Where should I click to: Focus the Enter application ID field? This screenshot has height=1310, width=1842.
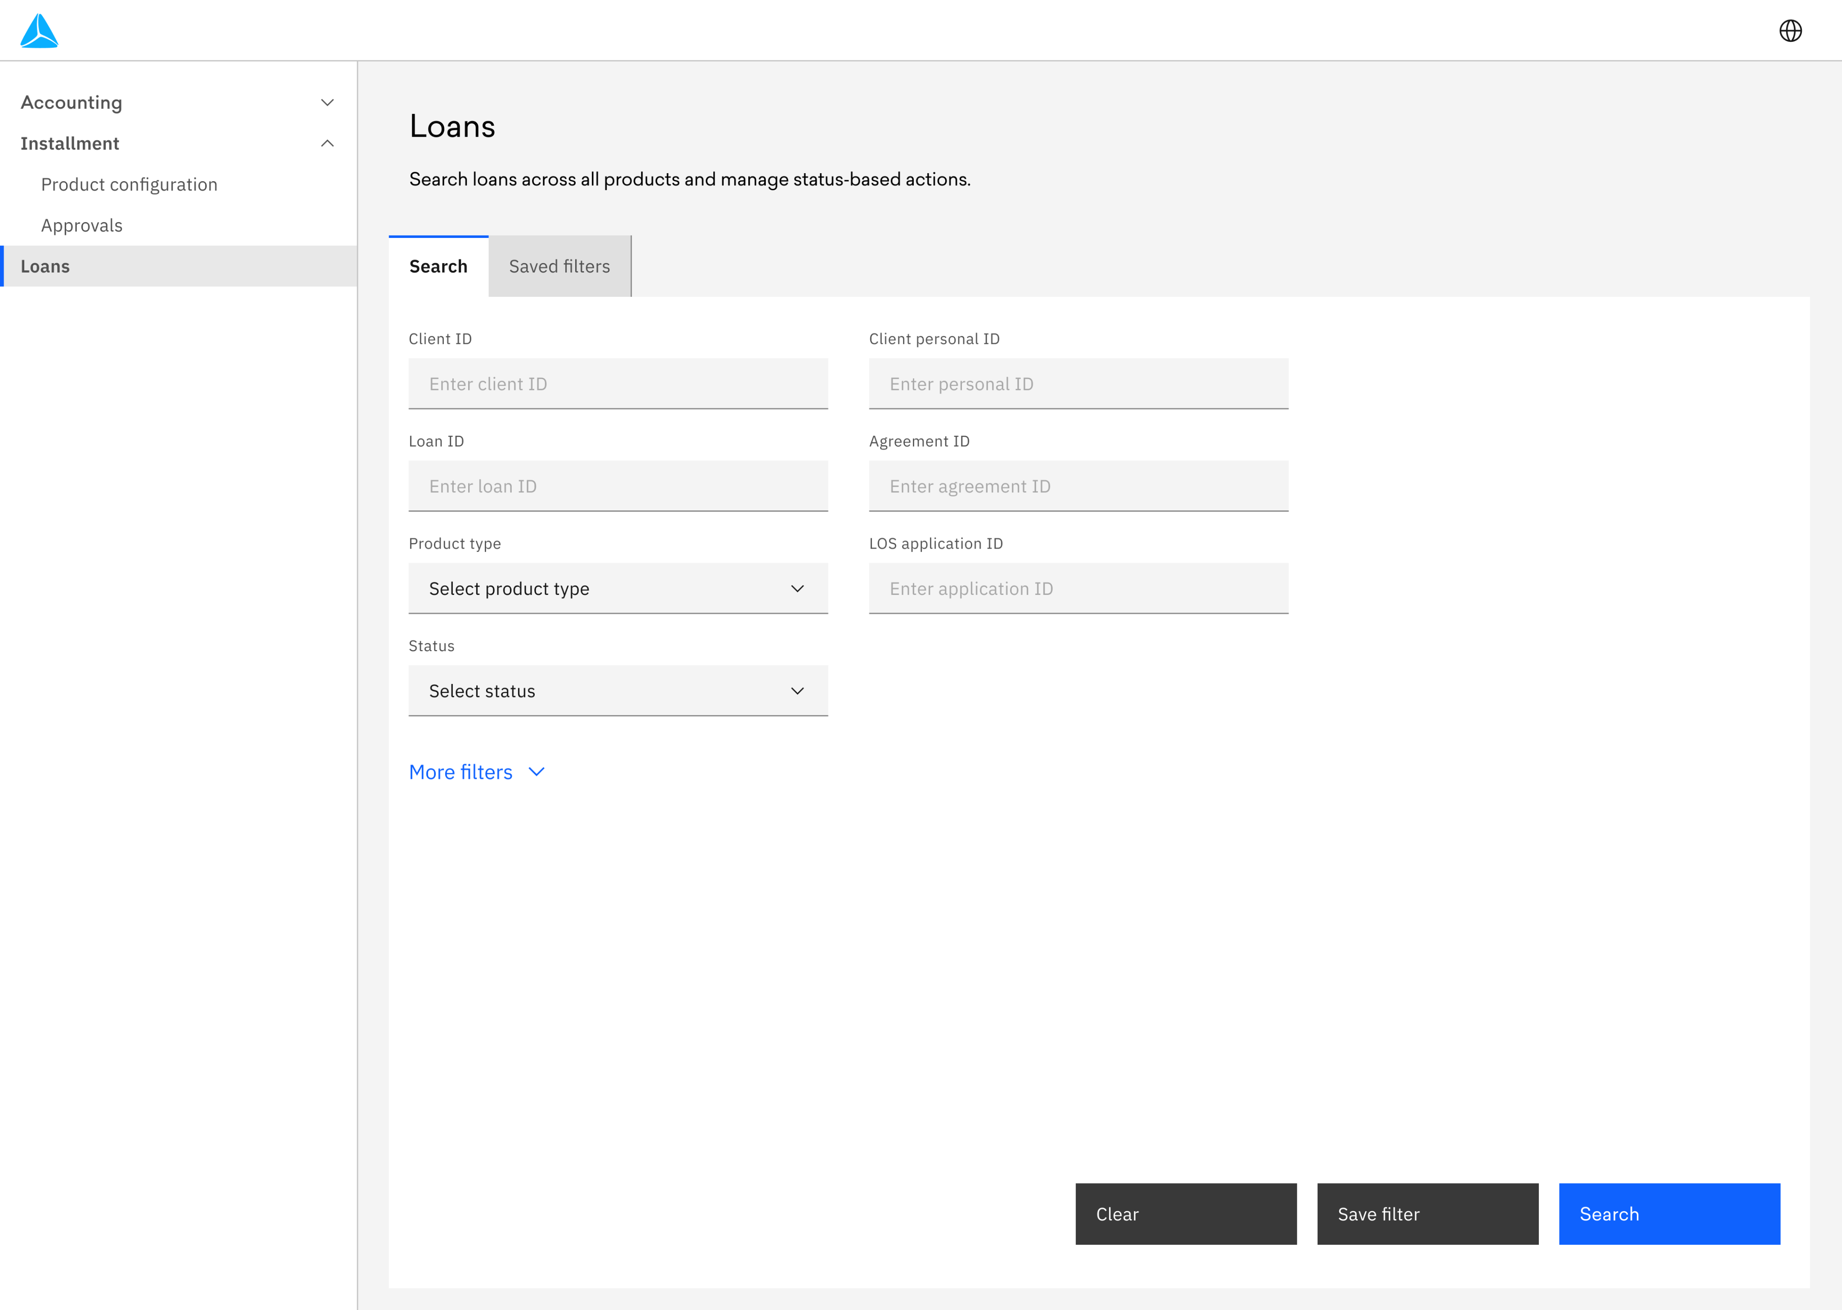1078,589
